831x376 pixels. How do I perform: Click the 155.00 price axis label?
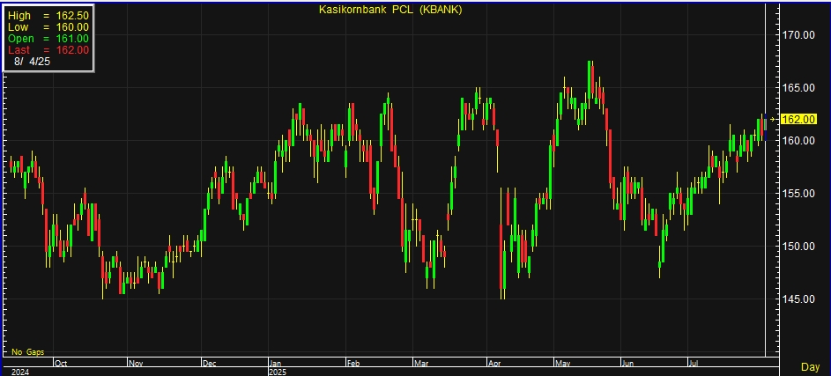point(798,194)
